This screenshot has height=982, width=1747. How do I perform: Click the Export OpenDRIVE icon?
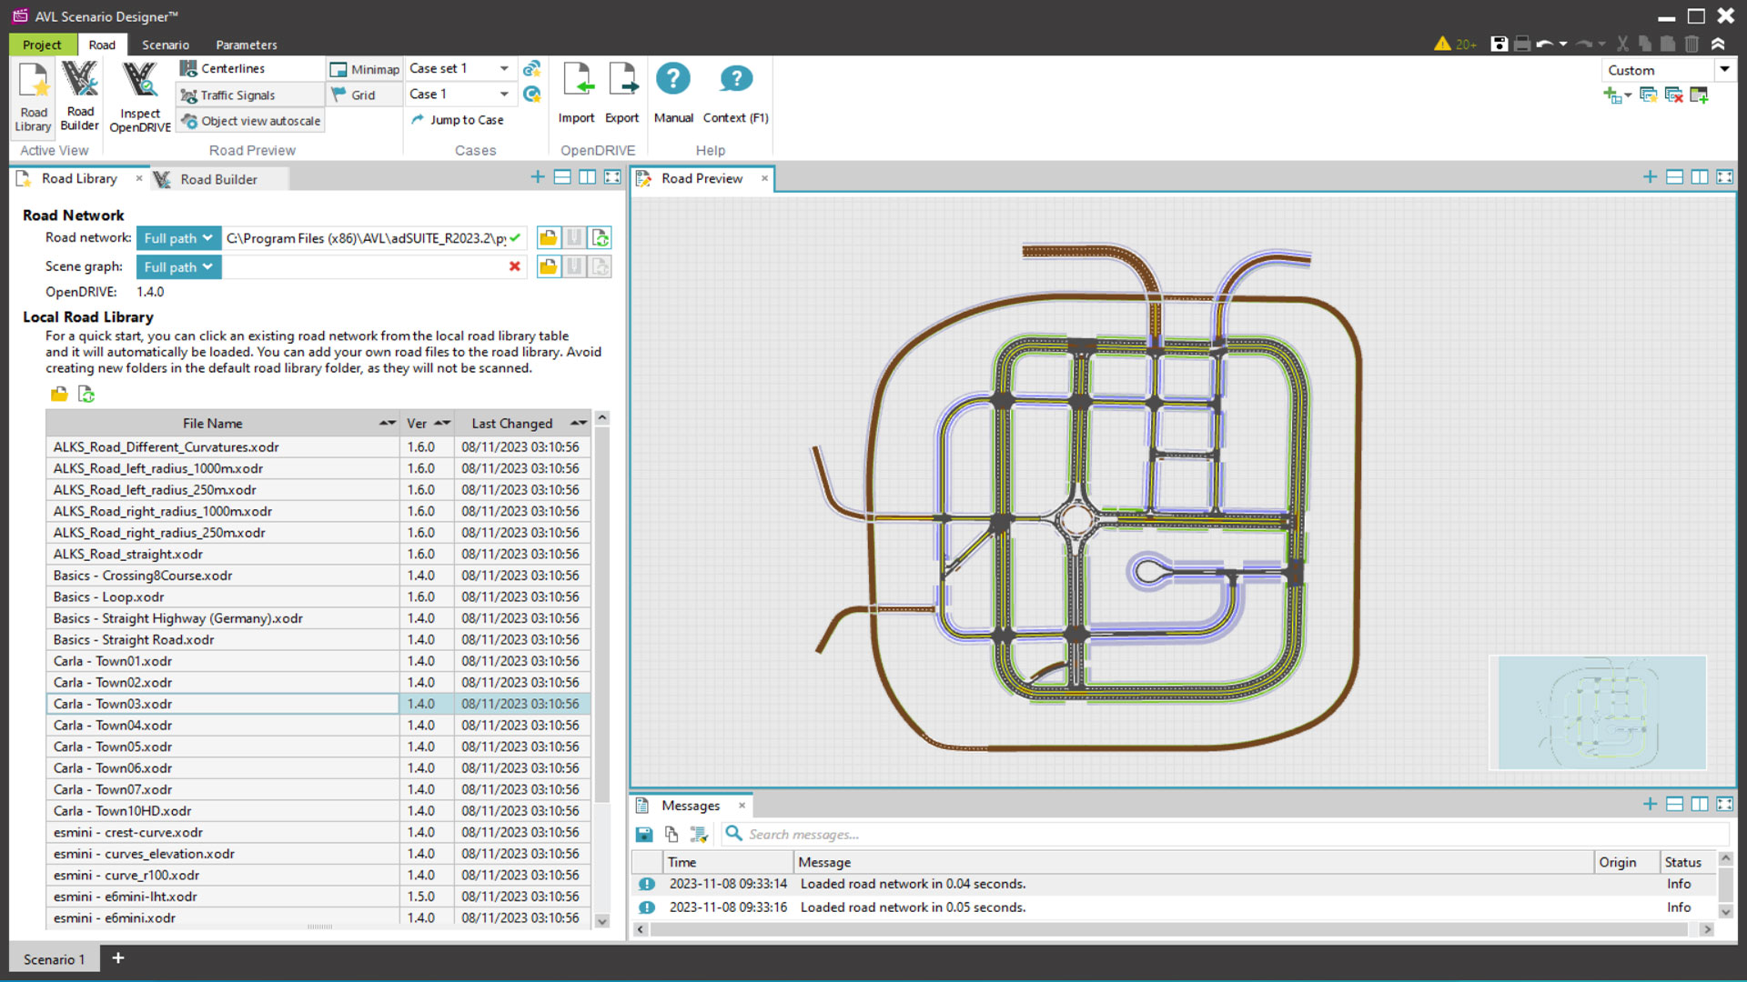622,94
